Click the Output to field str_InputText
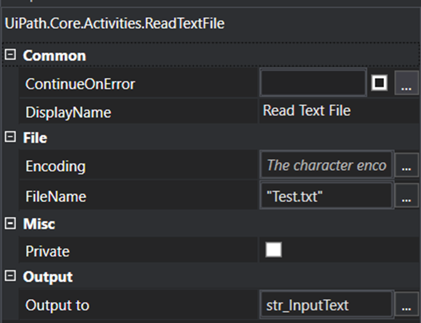This screenshot has height=323, width=421. 326,305
